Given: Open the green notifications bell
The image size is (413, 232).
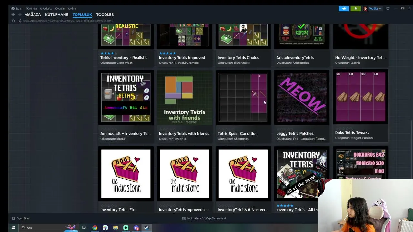Looking at the screenshot, I should (x=356, y=9).
